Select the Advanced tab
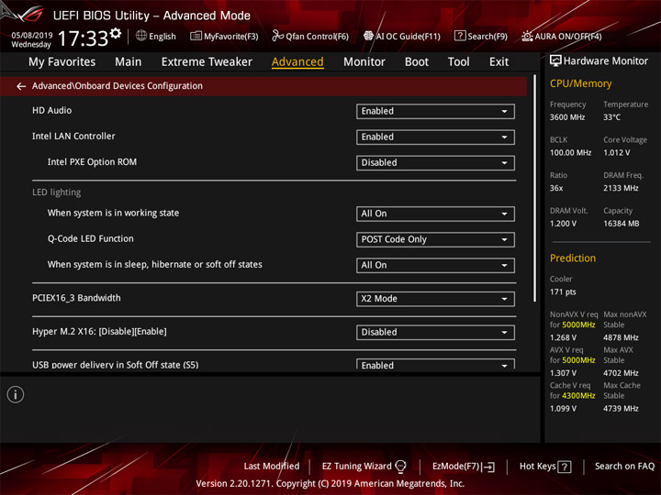The width and height of the screenshot is (661, 495). (x=297, y=62)
